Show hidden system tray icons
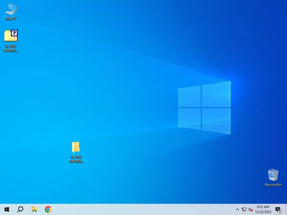 (237, 209)
